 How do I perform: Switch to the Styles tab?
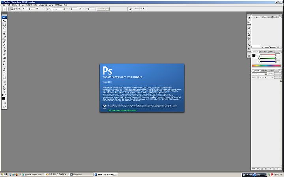[x=271, y=52]
